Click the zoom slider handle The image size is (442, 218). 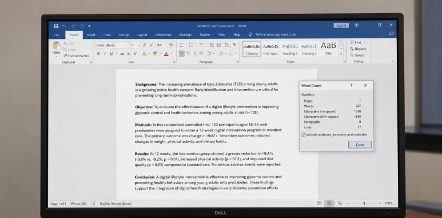click(x=364, y=203)
